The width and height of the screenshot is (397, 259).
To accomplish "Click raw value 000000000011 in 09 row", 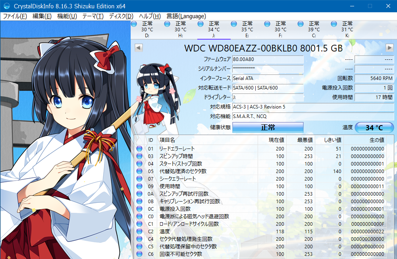I will (367, 186).
